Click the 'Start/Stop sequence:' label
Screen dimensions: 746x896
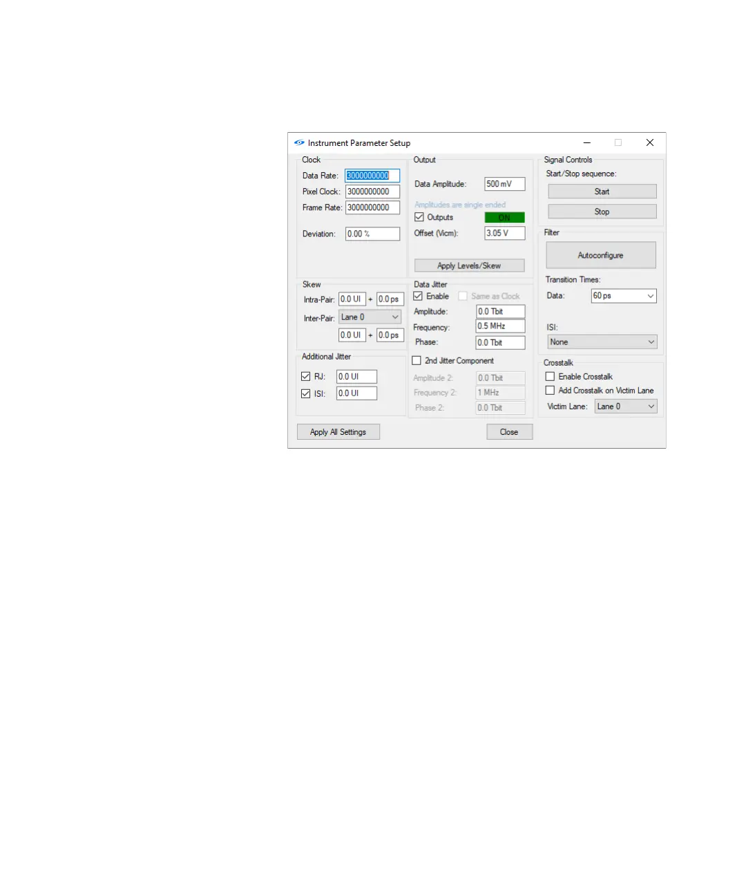(x=581, y=174)
